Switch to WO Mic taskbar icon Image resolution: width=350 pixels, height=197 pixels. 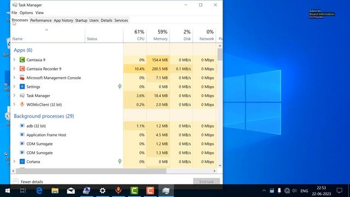[118, 190]
